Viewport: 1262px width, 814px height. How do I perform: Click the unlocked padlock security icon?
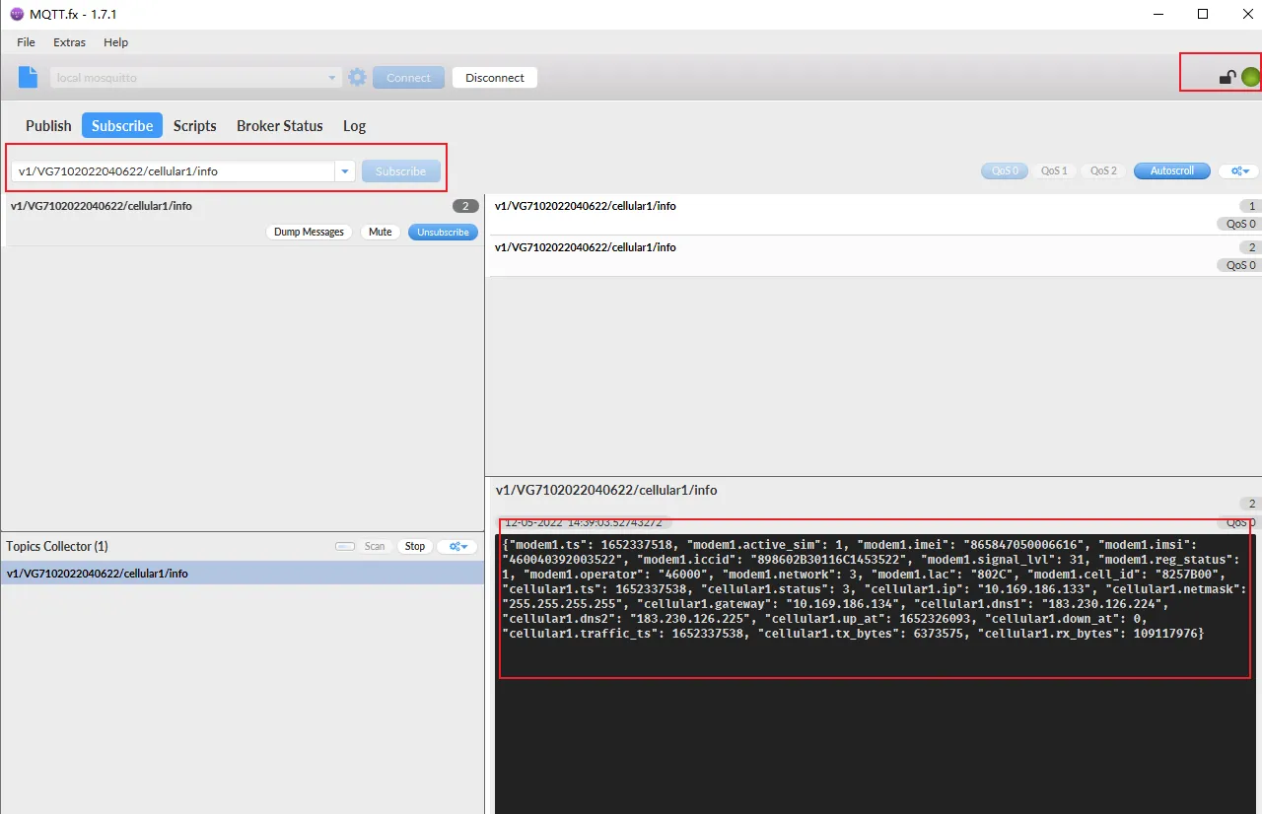[1227, 77]
